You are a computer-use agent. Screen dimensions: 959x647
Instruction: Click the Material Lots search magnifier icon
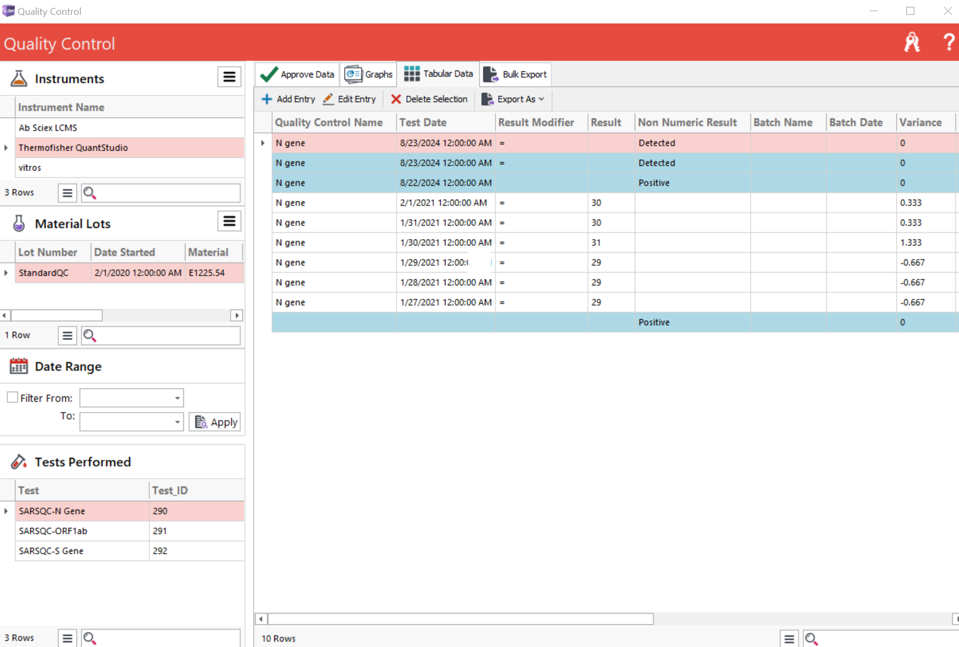(x=90, y=336)
